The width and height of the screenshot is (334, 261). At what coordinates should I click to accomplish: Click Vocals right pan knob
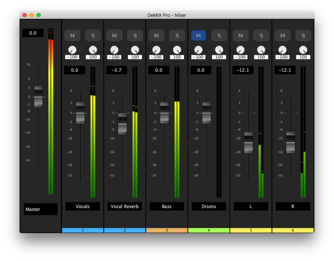pos(93,50)
